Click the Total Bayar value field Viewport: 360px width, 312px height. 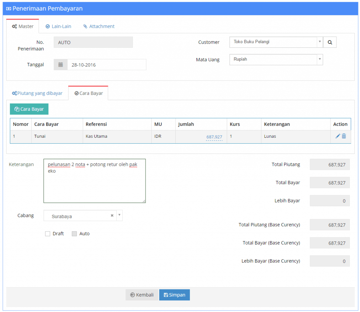(330, 183)
